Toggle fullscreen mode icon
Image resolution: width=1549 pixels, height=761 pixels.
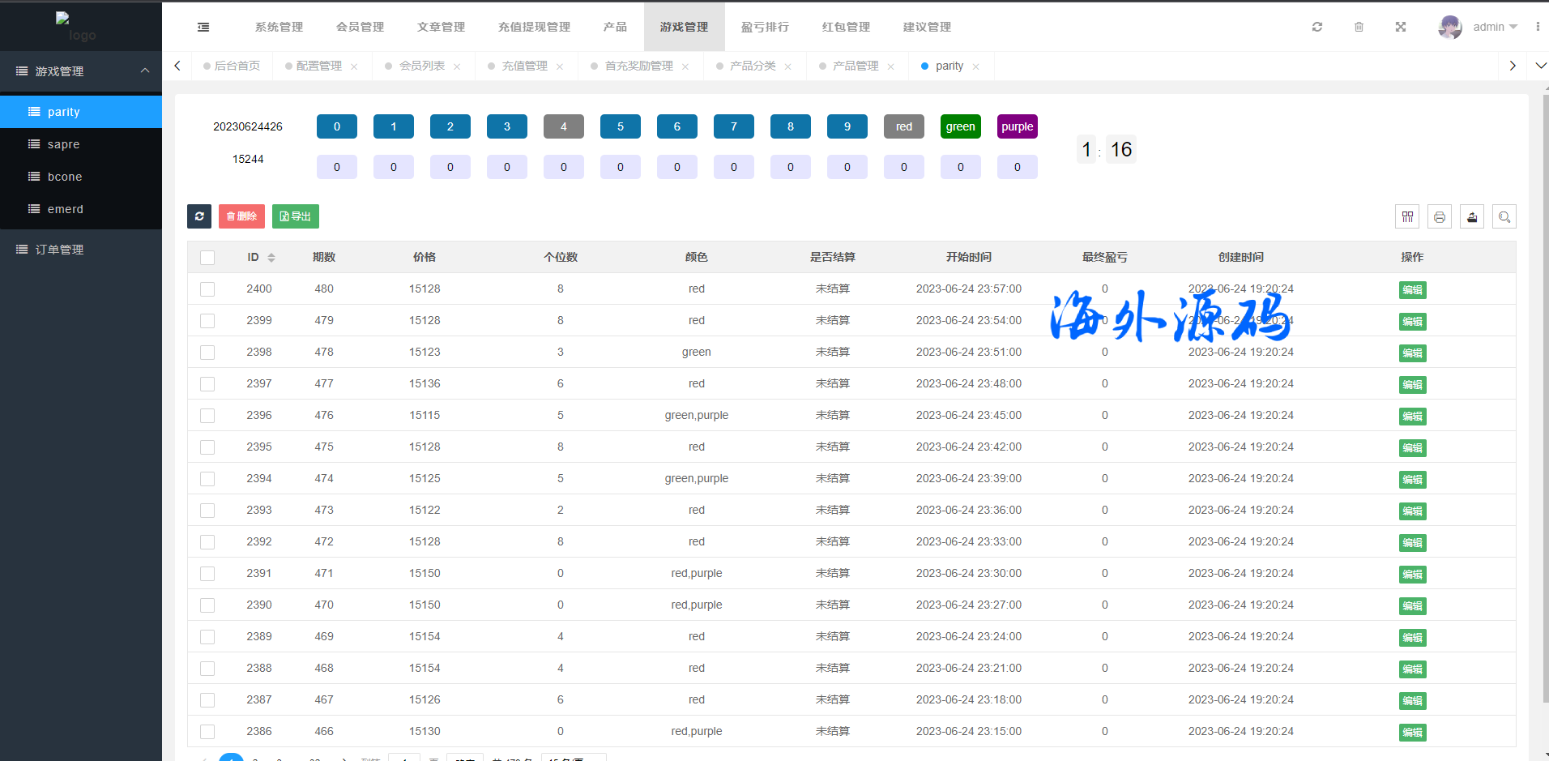pyautogui.click(x=1400, y=27)
